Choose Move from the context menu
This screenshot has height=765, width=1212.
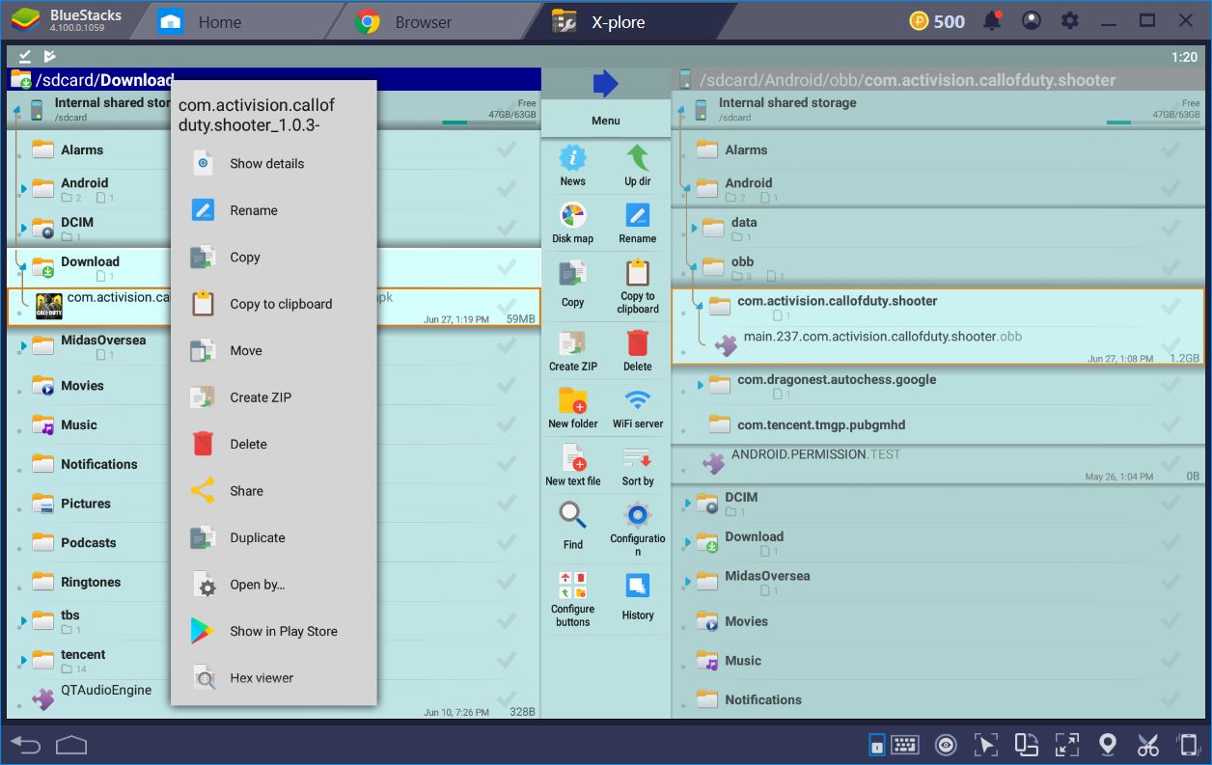(274, 351)
